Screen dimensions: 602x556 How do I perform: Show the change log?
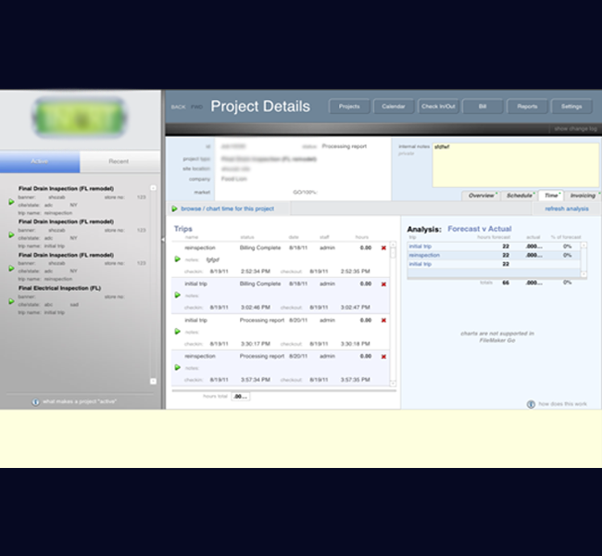pyautogui.click(x=574, y=129)
